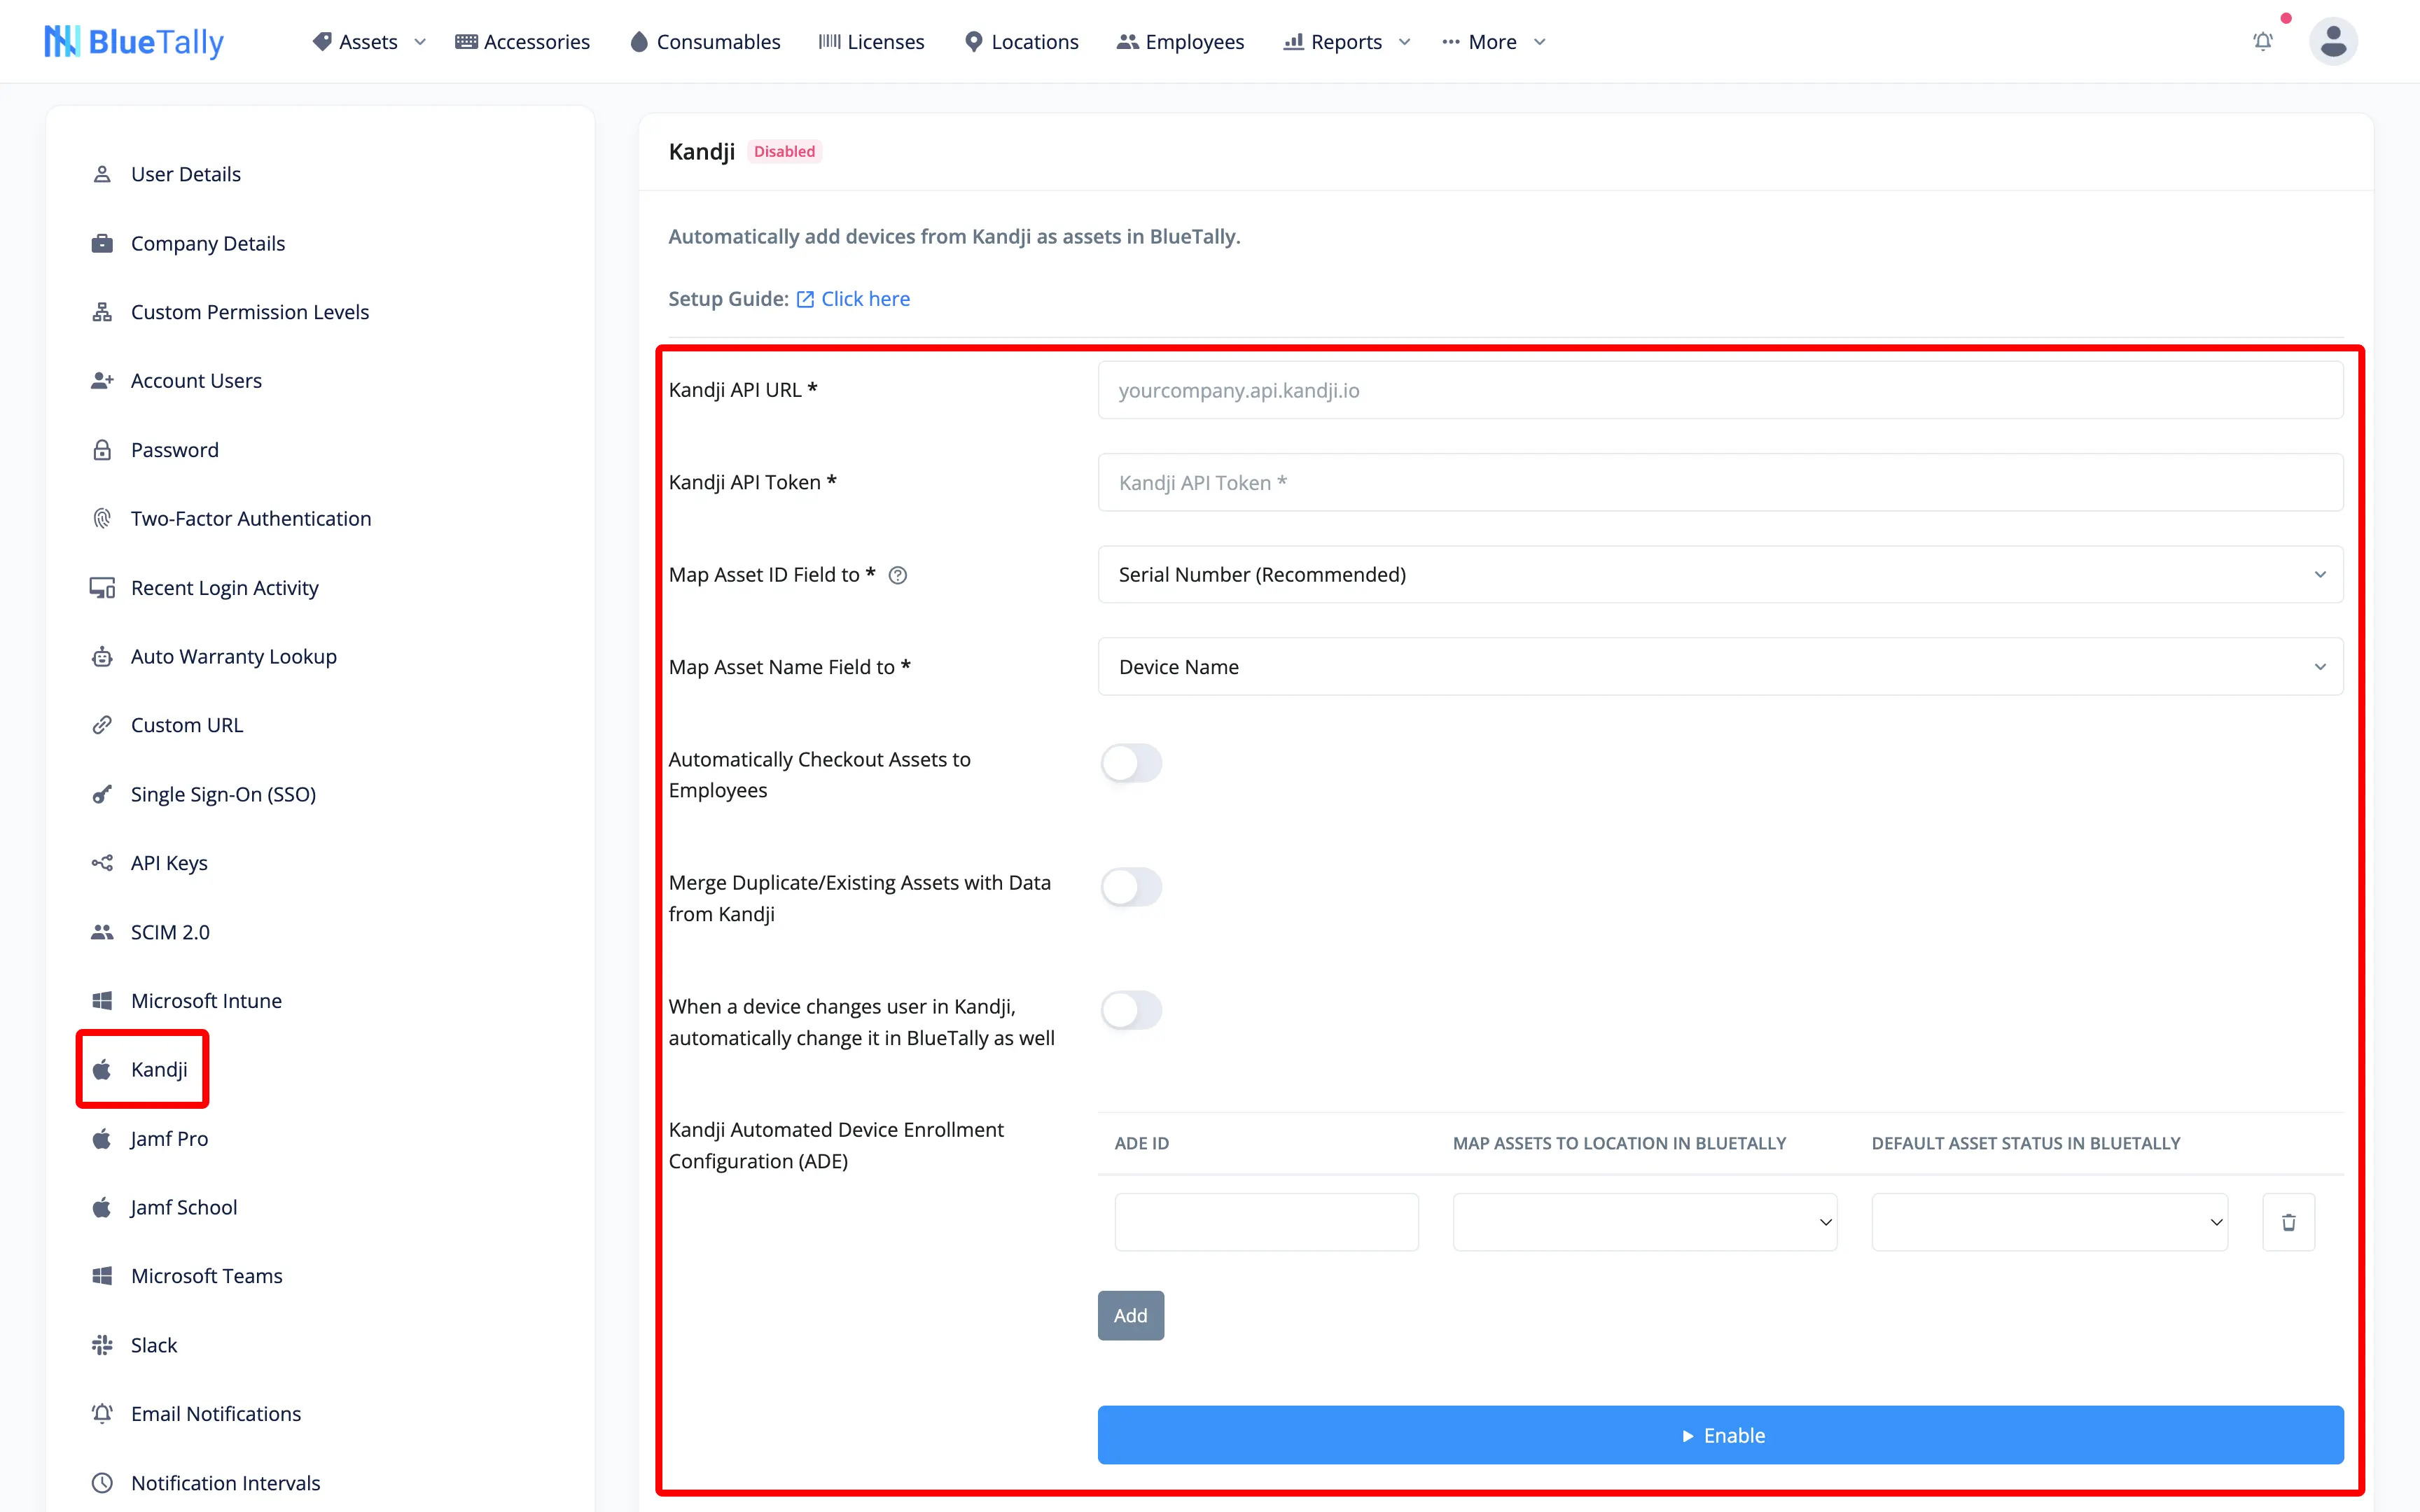The width and height of the screenshot is (2420, 1512).
Task: Open Notification Intervals settings label
Action: pyautogui.click(x=226, y=1483)
